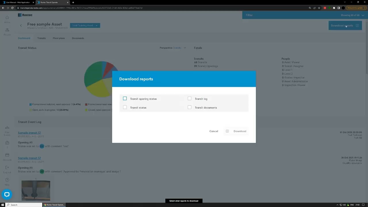Click the taskbar Search box
368x207 pixels.
pyautogui.click(x=24, y=205)
